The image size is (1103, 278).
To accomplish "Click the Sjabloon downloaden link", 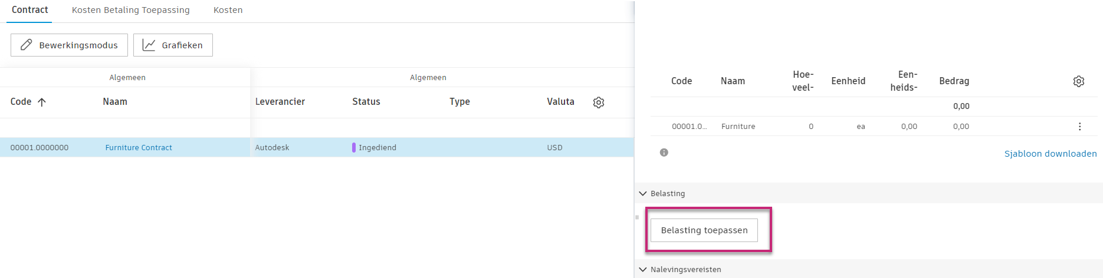I will (x=1050, y=154).
